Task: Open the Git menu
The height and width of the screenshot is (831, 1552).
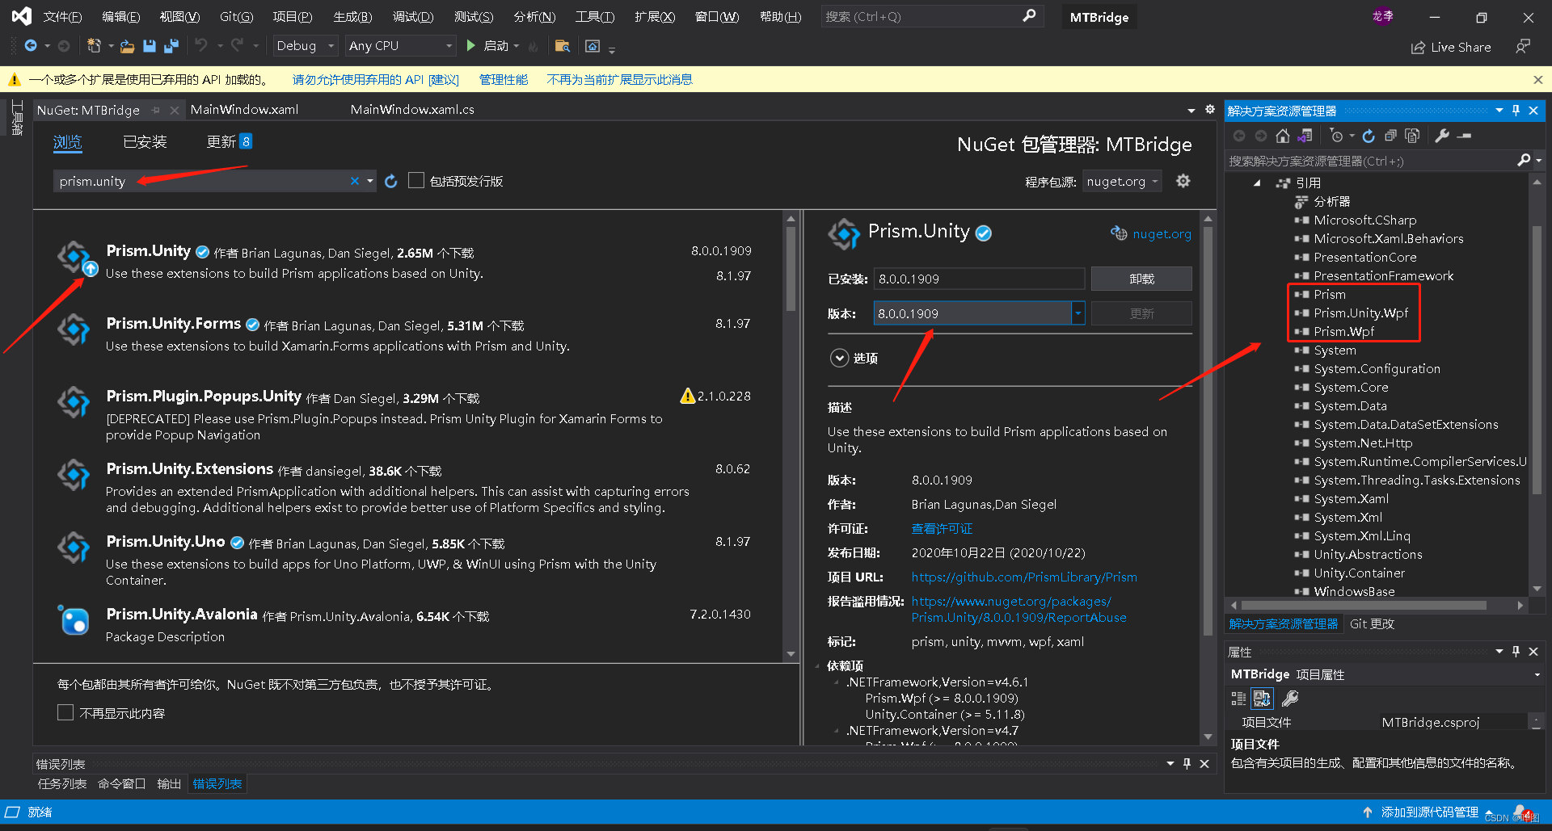Action: pyautogui.click(x=236, y=17)
